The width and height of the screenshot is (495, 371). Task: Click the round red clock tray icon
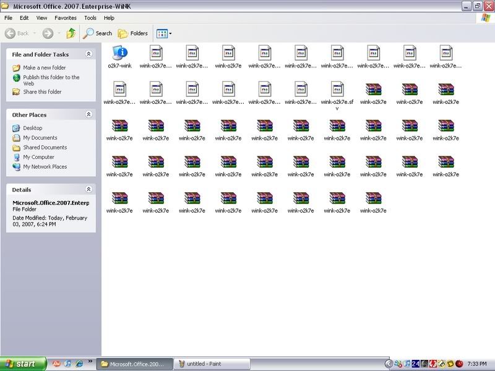(459, 364)
